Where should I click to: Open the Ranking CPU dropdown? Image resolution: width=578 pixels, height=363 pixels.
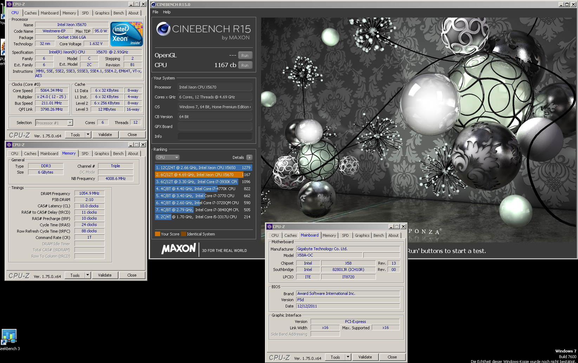[167, 157]
